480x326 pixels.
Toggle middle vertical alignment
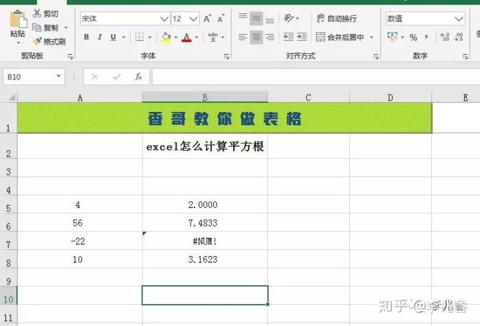click(x=256, y=19)
